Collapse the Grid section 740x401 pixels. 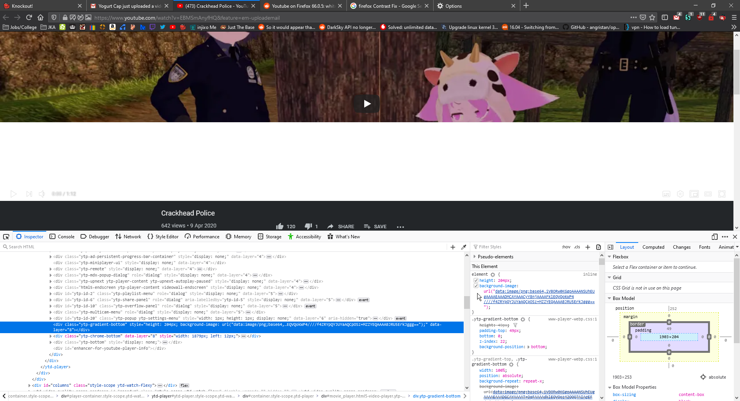click(x=609, y=278)
